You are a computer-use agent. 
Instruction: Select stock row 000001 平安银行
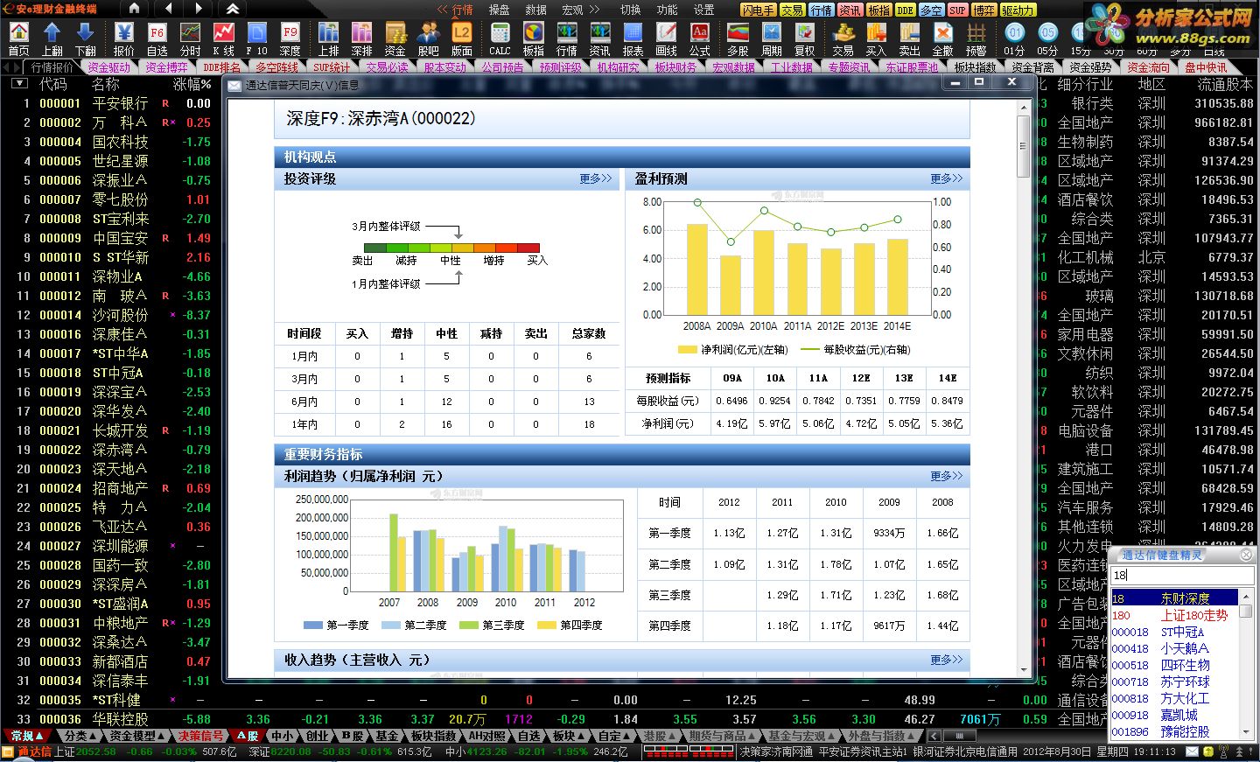pos(109,103)
